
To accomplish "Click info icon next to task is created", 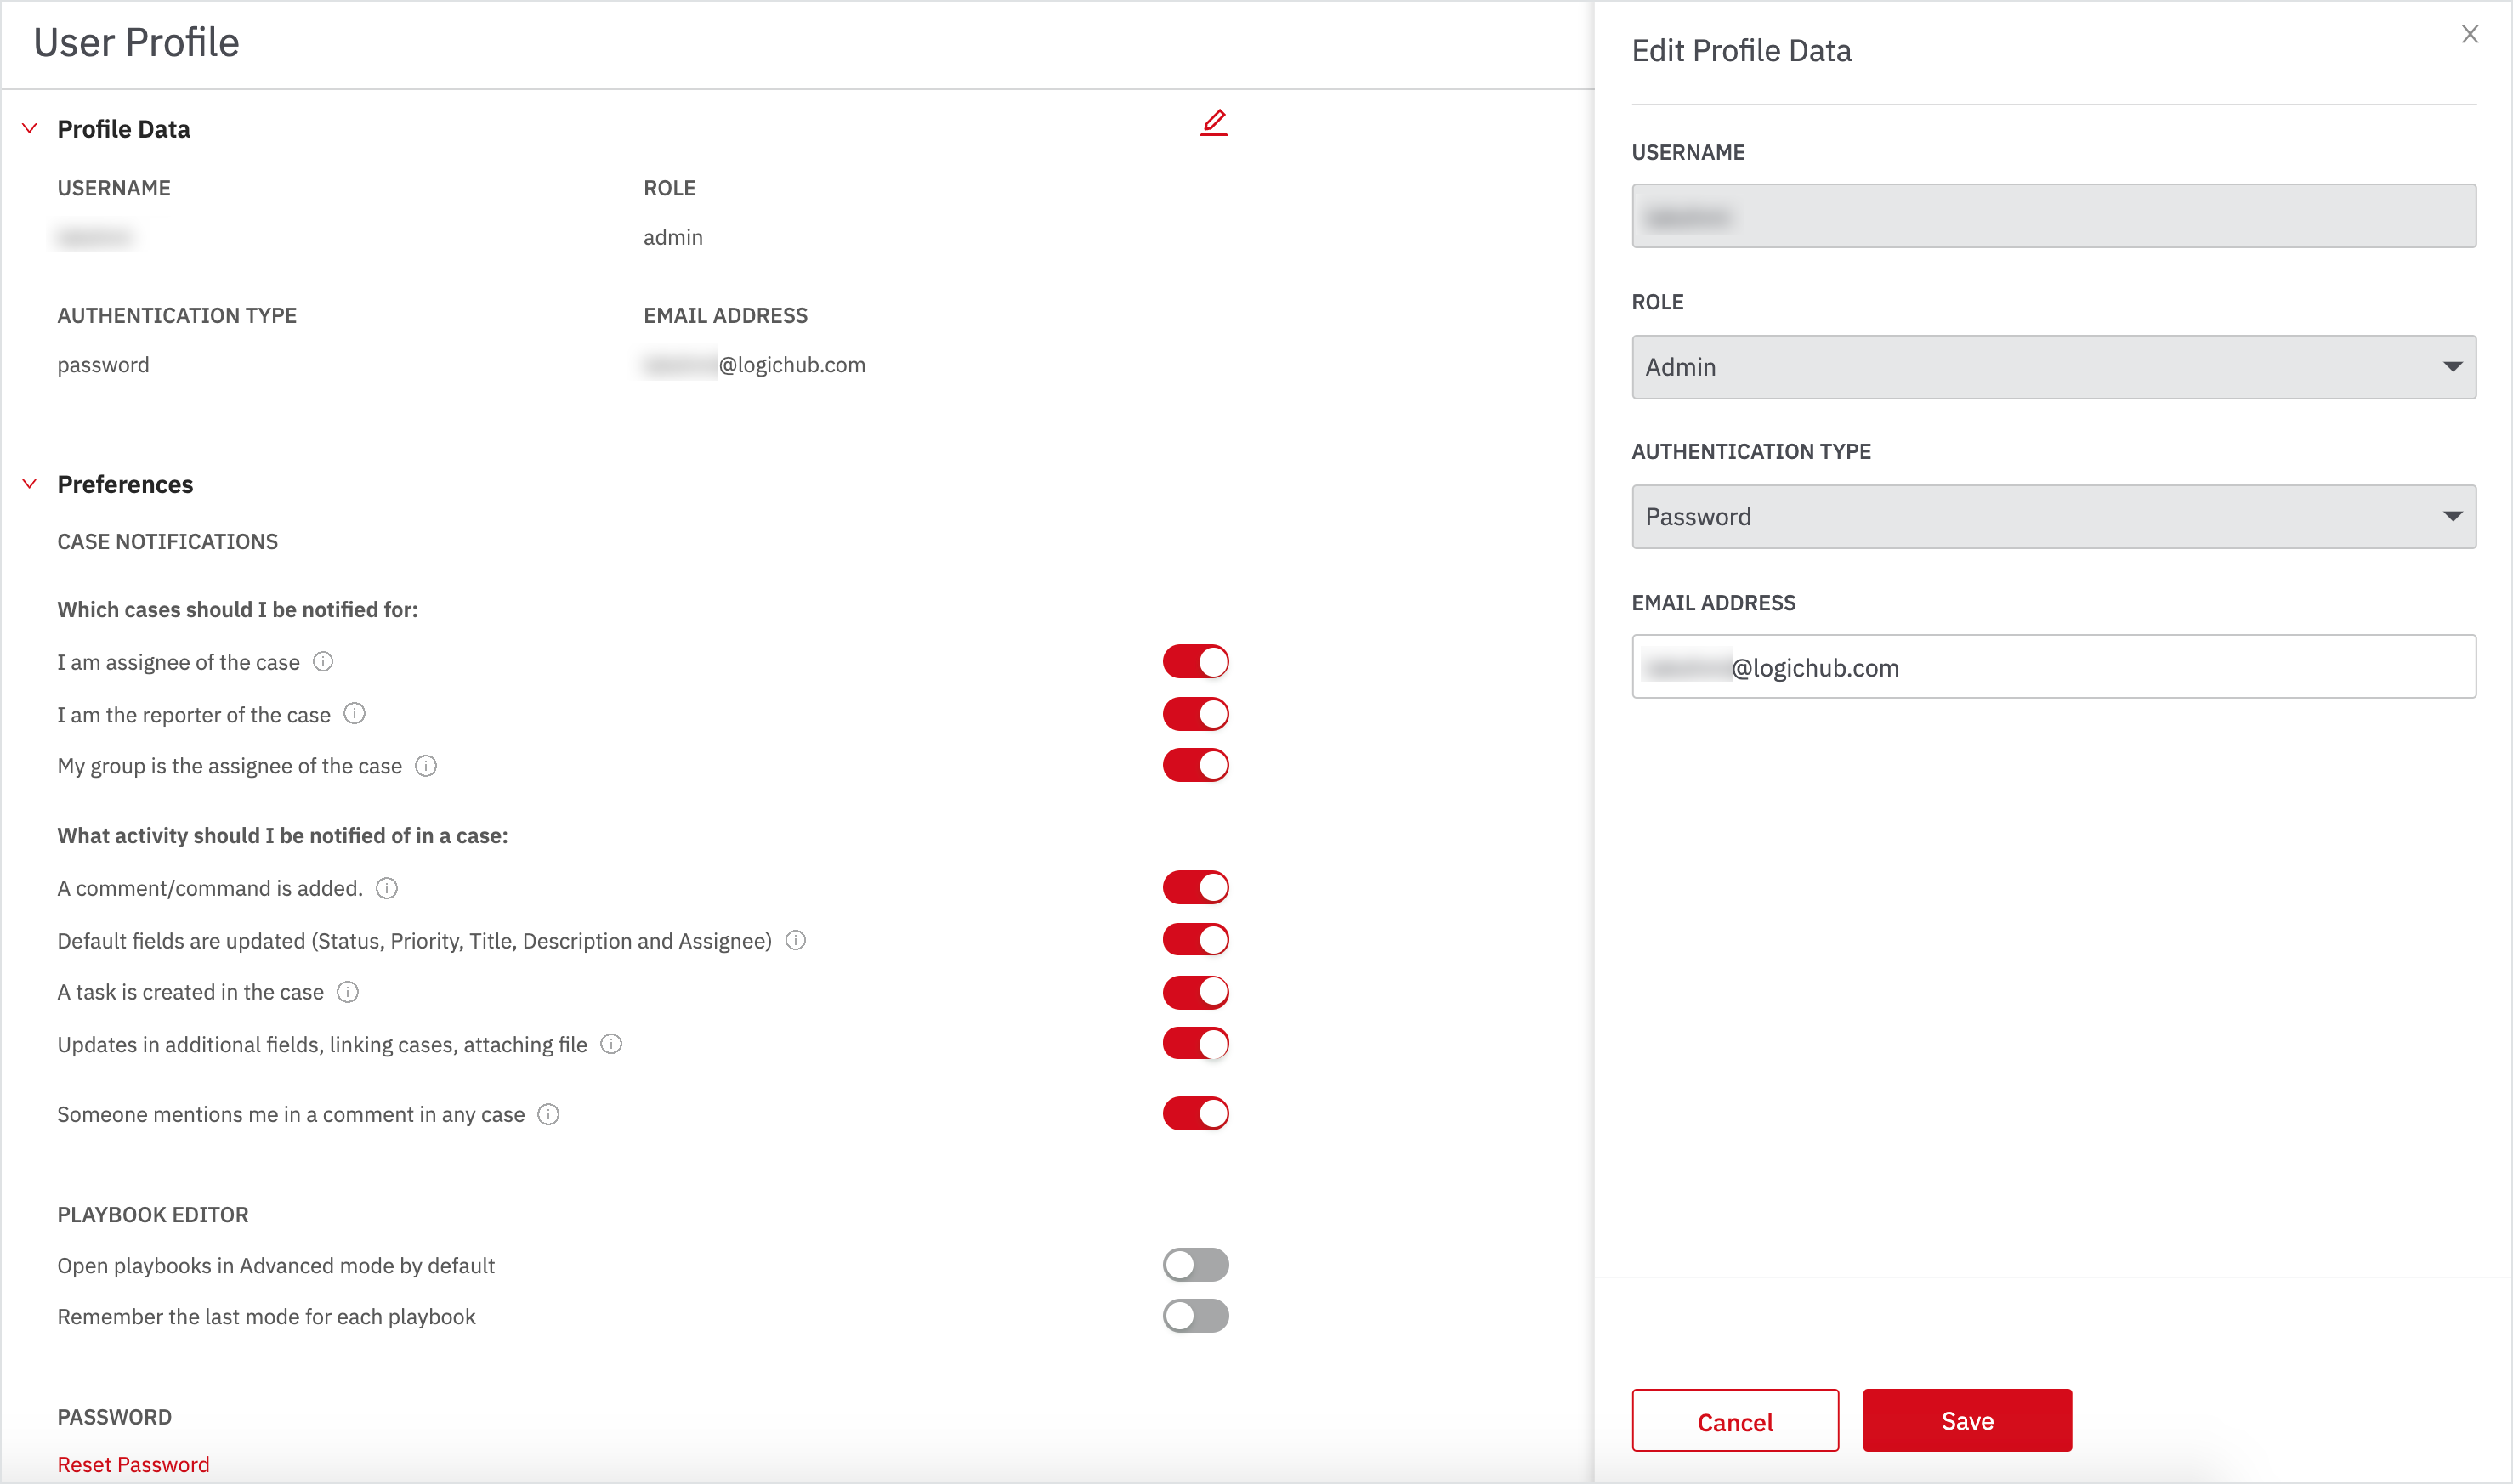I will coord(348,992).
